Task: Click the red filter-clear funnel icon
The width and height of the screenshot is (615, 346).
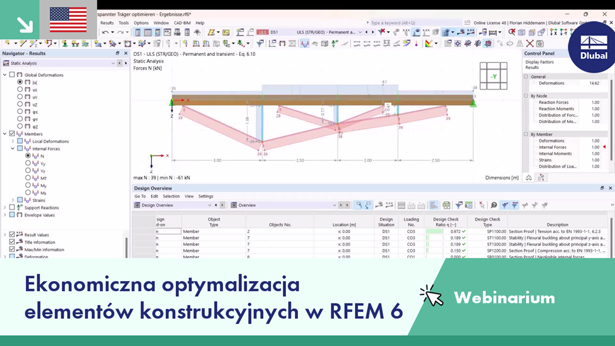Action: (381, 32)
